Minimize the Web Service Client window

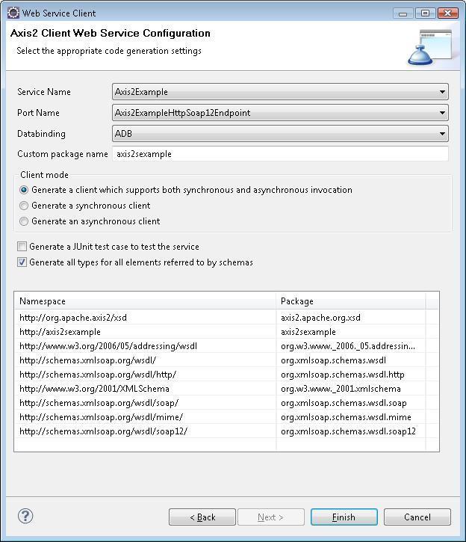click(x=403, y=13)
